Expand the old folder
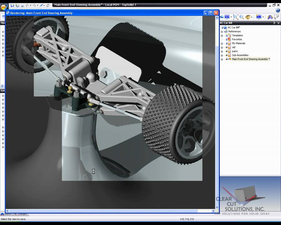Image resolution: width=281 pixels, height=225 pixels. coord(222,47)
